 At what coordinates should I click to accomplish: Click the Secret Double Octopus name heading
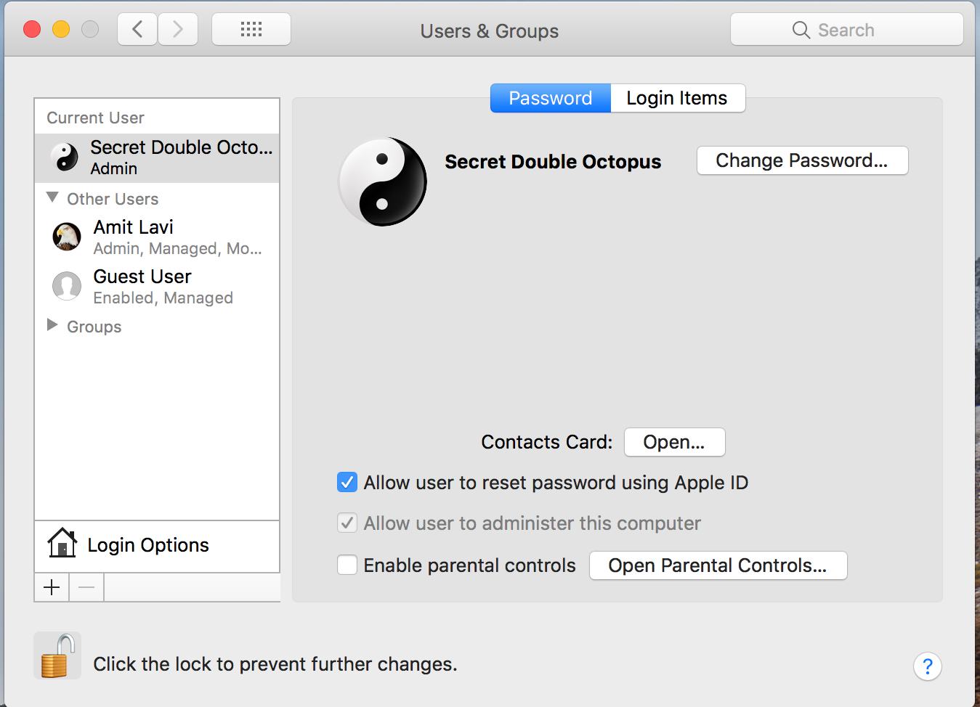[553, 161]
